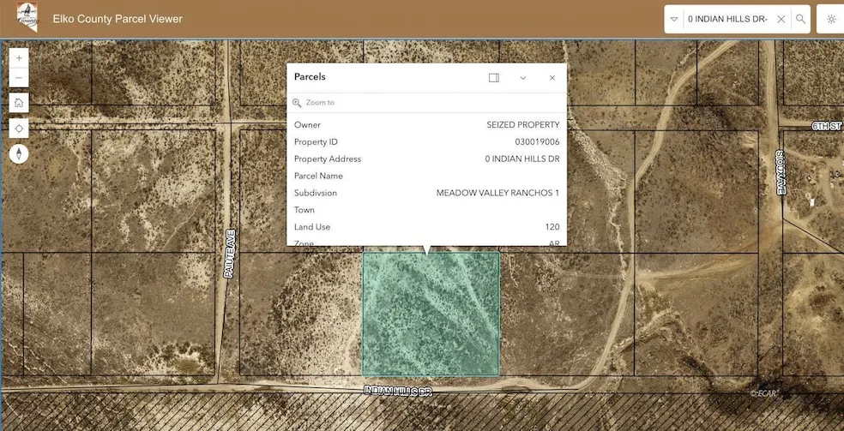Image resolution: width=844 pixels, height=431 pixels.
Task: Click the Property ID 030019006 value
Action: pos(537,141)
